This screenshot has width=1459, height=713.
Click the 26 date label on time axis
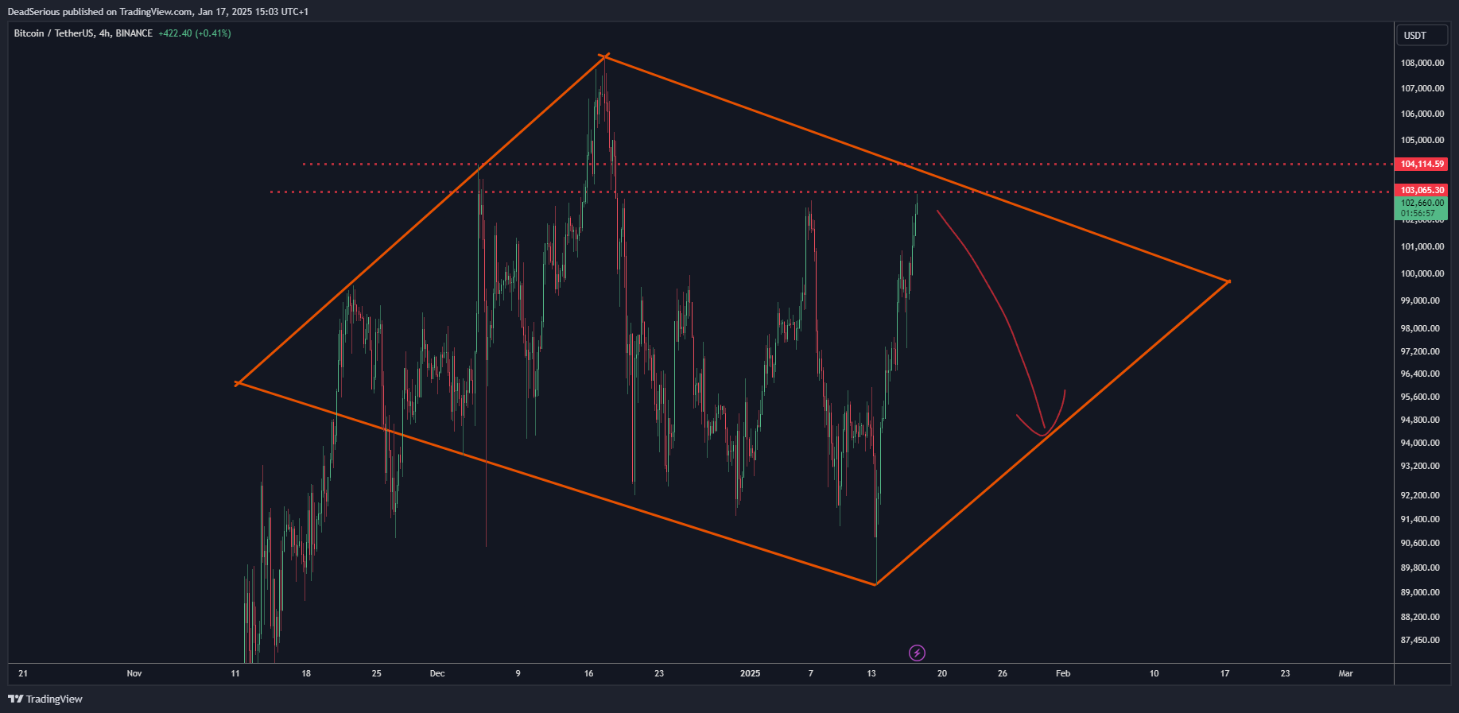click(x=1003, y=673)
